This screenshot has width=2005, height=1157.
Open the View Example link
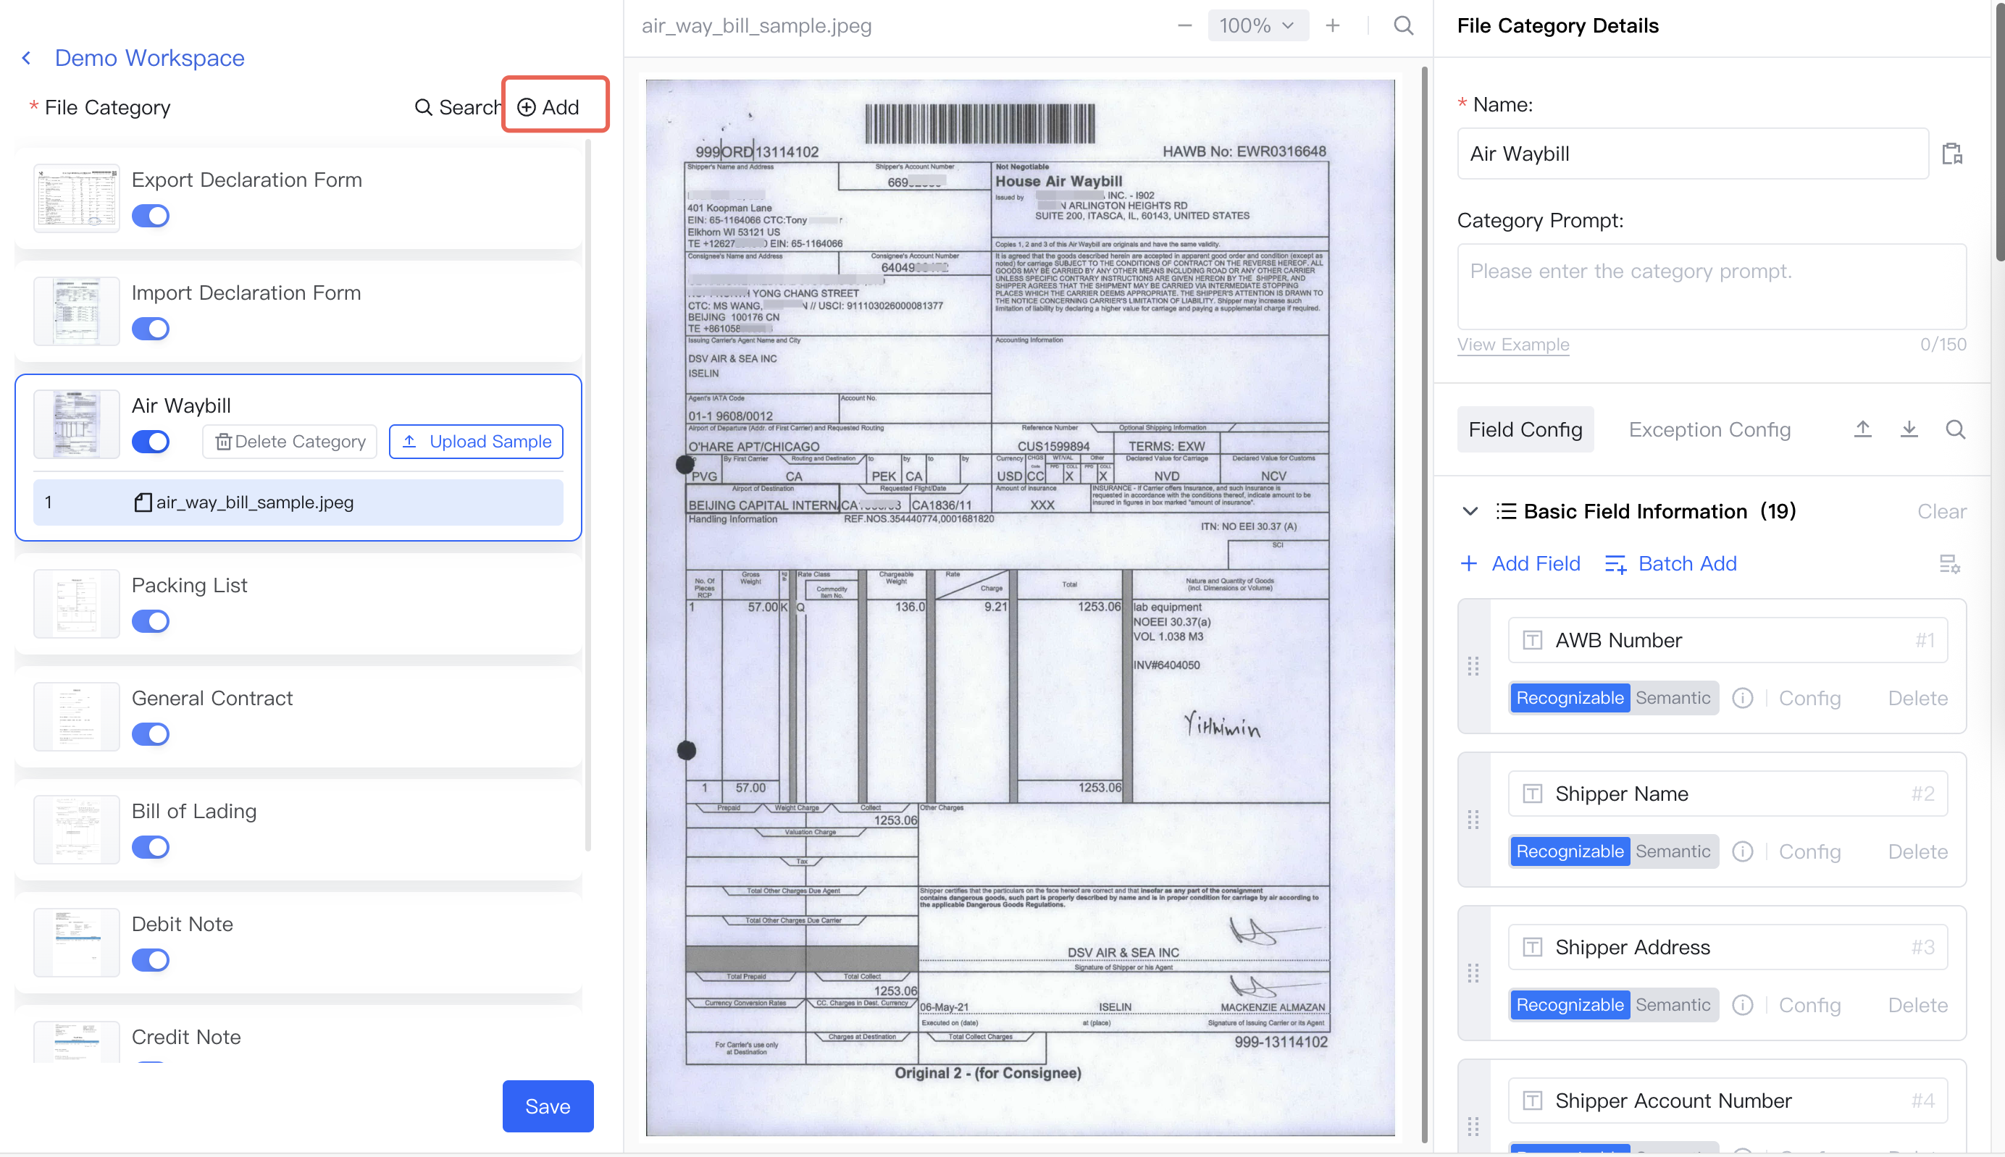coord(1512,344)
